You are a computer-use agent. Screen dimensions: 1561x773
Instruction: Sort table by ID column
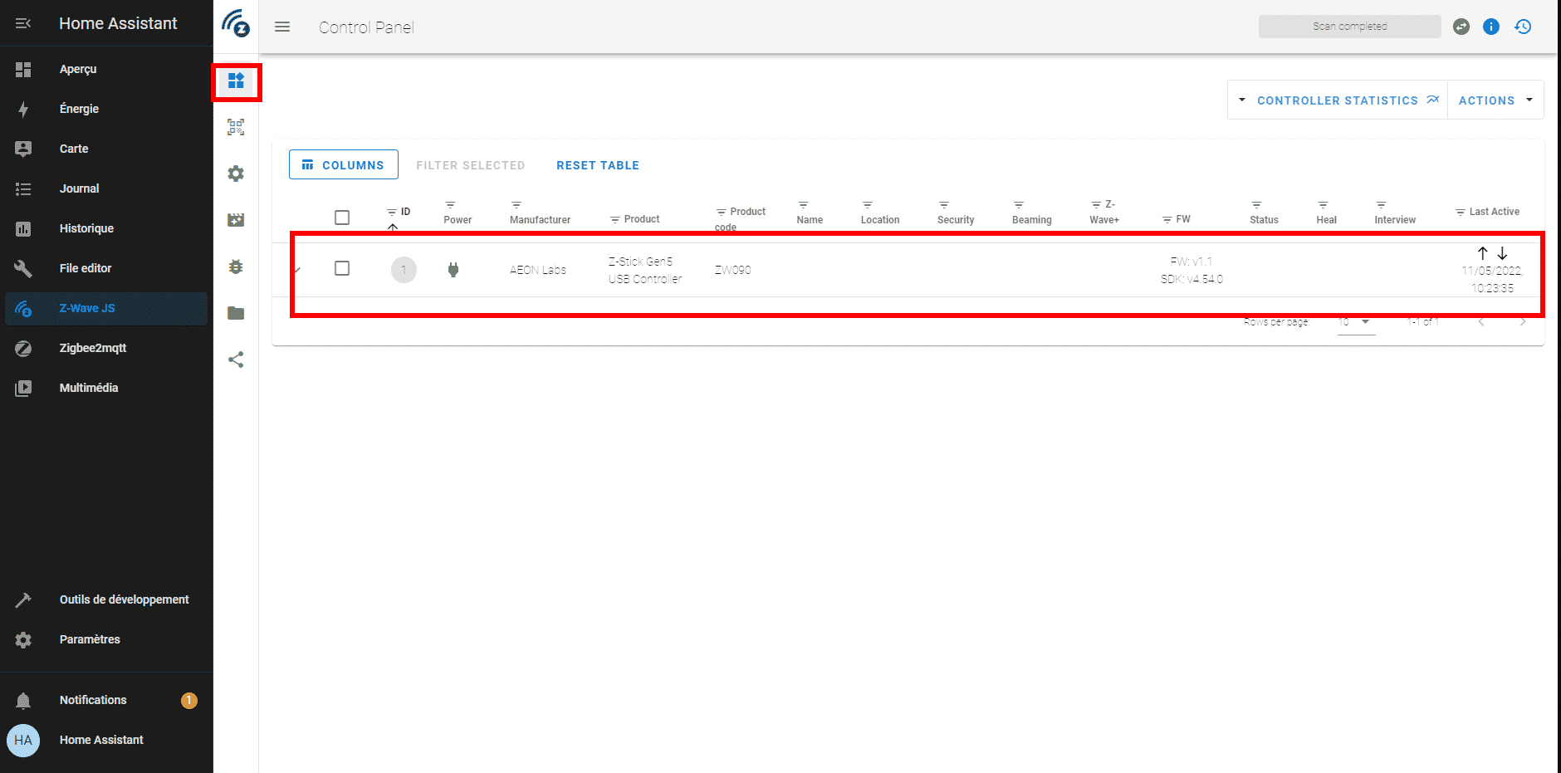click(405, 212)
